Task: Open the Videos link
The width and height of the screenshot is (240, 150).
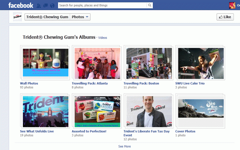Action: (102, 38)
